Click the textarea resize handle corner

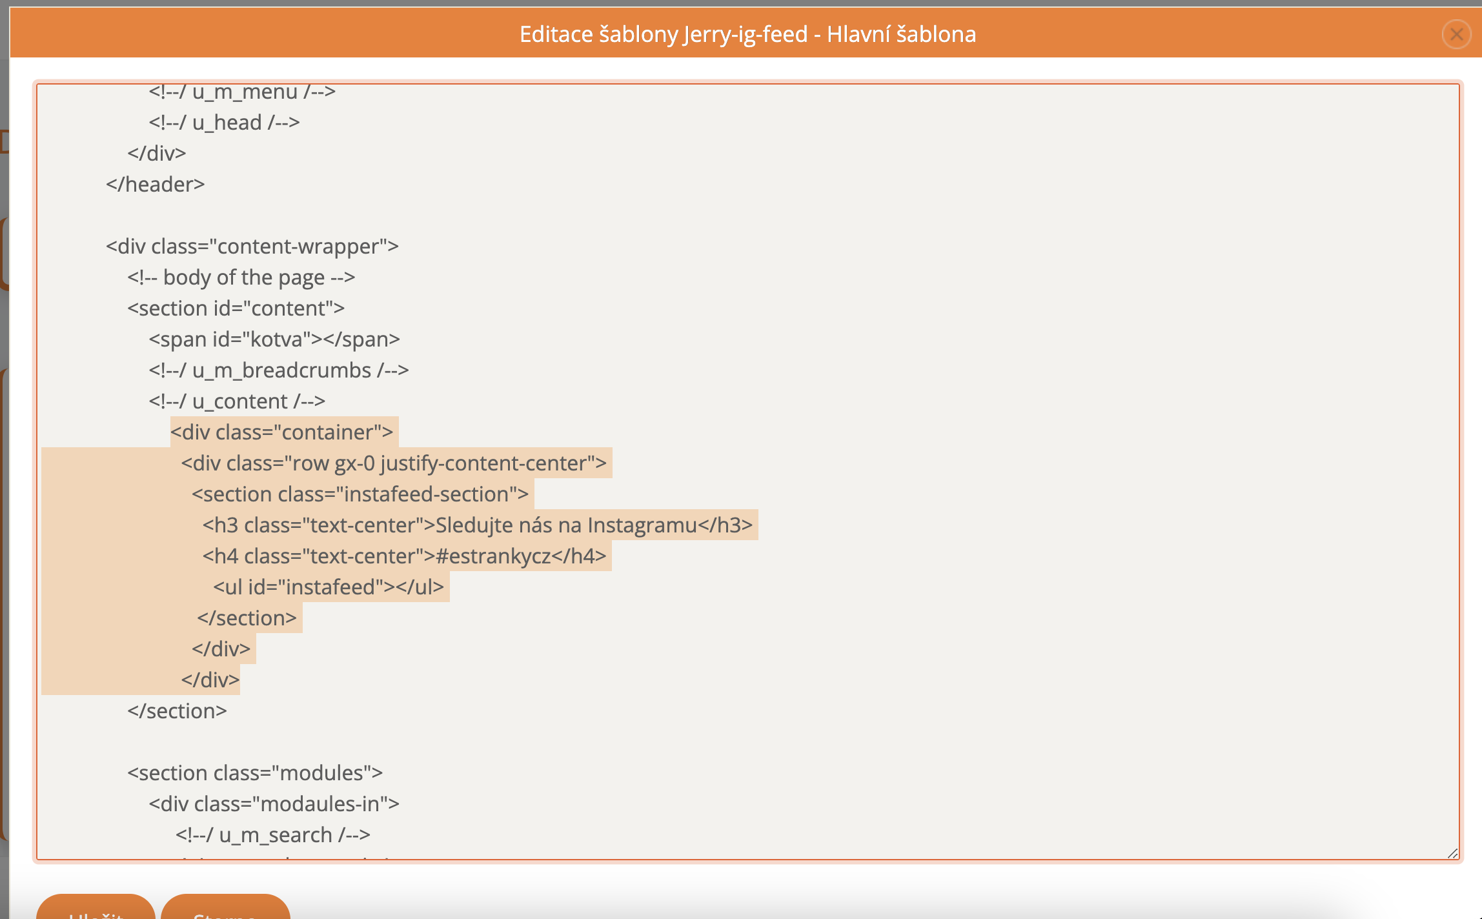coord(1452,853)
